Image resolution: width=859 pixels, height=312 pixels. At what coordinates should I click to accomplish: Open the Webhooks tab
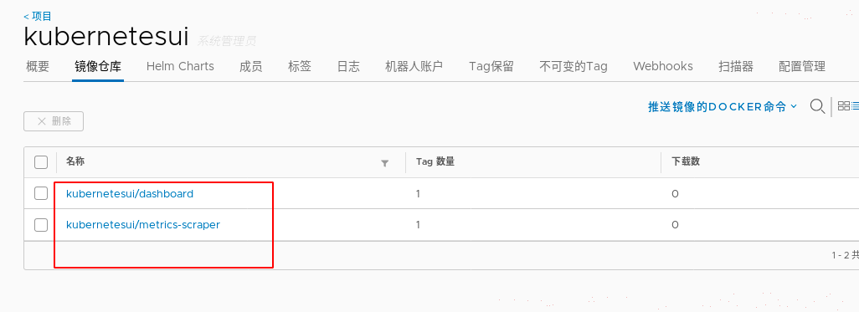663,66
